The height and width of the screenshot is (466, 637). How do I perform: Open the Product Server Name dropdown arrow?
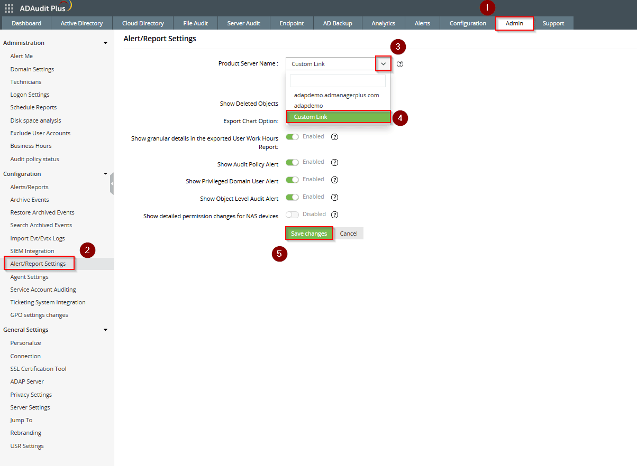click(x=384, y=64)
